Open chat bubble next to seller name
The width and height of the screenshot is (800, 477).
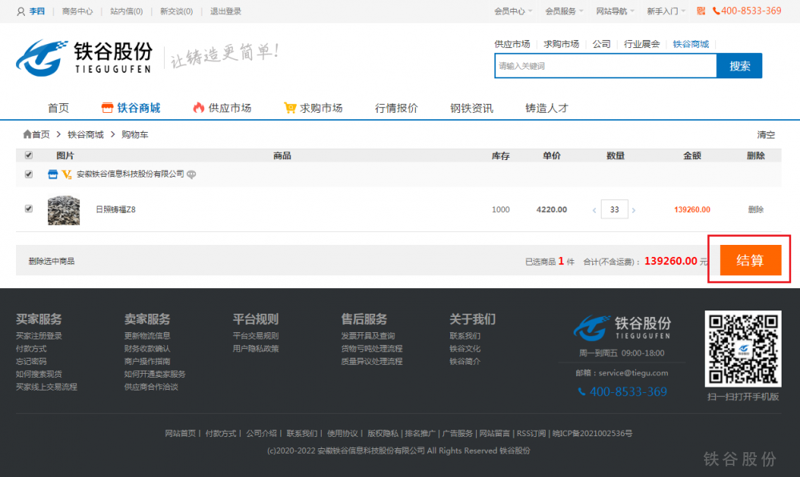pyautogui.click(x=192, y=174)
